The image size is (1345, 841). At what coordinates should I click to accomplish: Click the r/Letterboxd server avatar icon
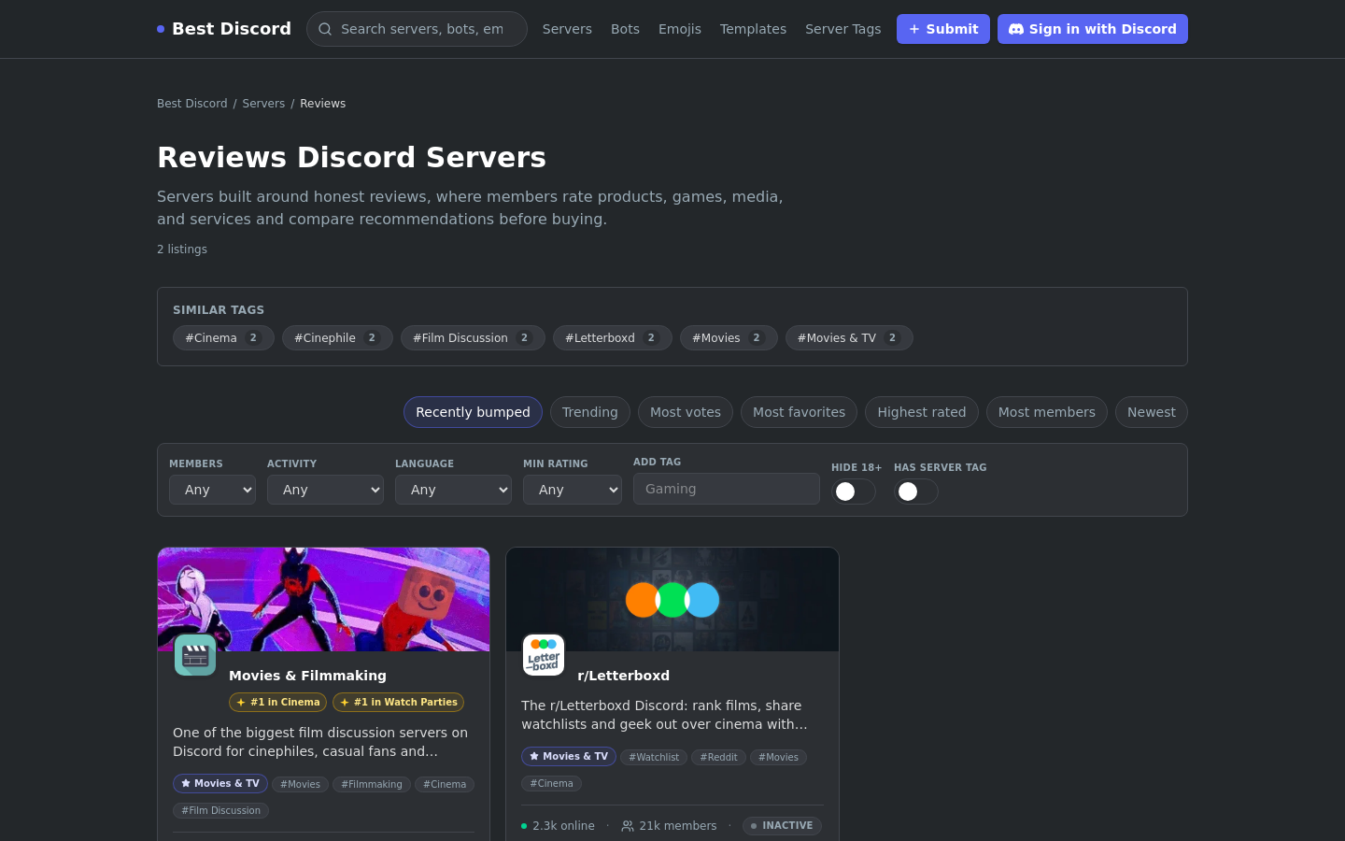tap(544, 655)
